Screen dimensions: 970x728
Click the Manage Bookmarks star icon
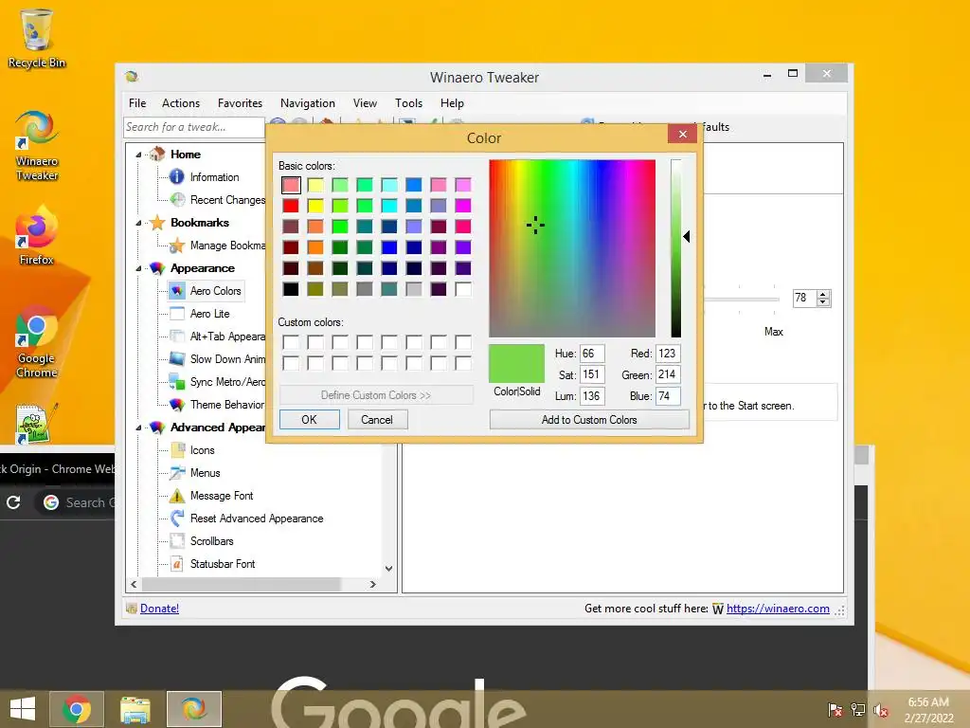click(177, 246)
